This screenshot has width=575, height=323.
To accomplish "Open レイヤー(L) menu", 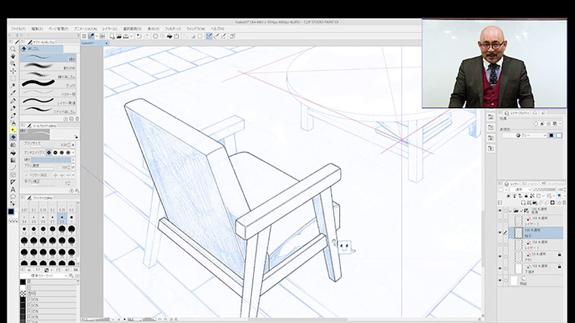I will coord(110,29).
